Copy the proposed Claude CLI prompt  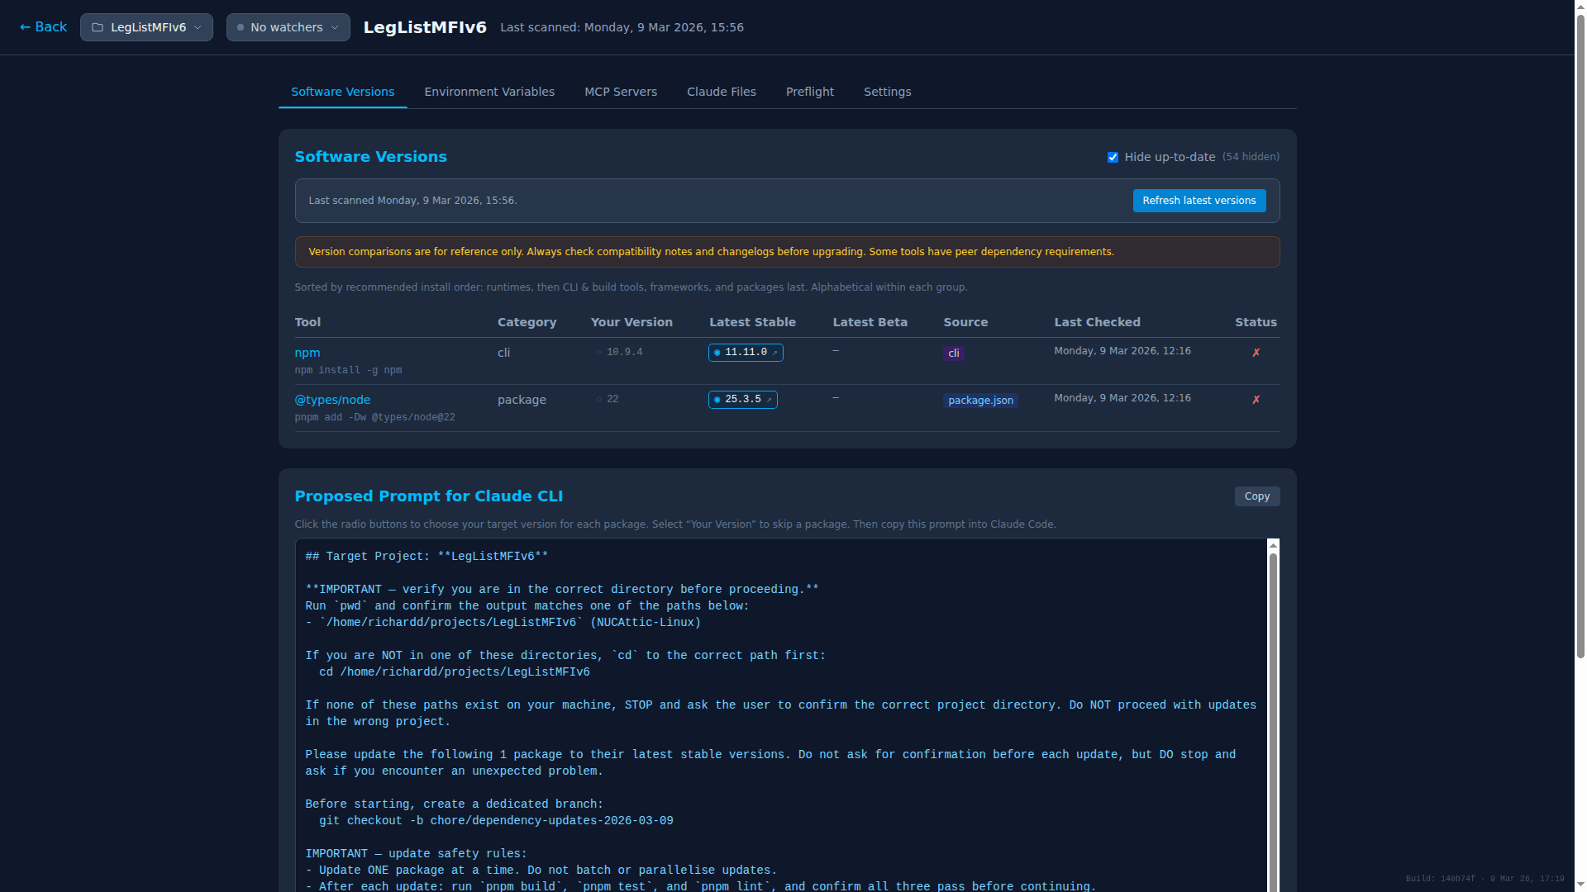coord(1256,496)
